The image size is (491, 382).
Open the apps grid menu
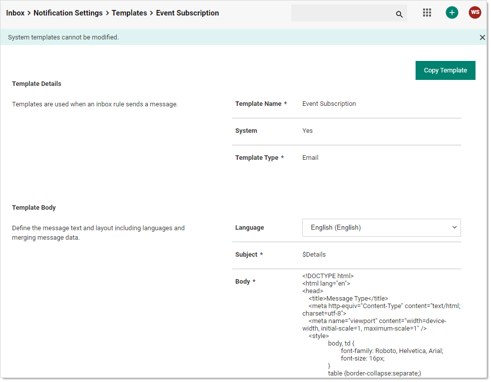[427, 13]
